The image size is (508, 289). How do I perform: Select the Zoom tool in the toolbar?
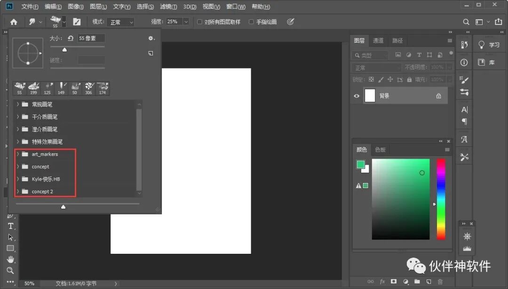click(10, 270)
